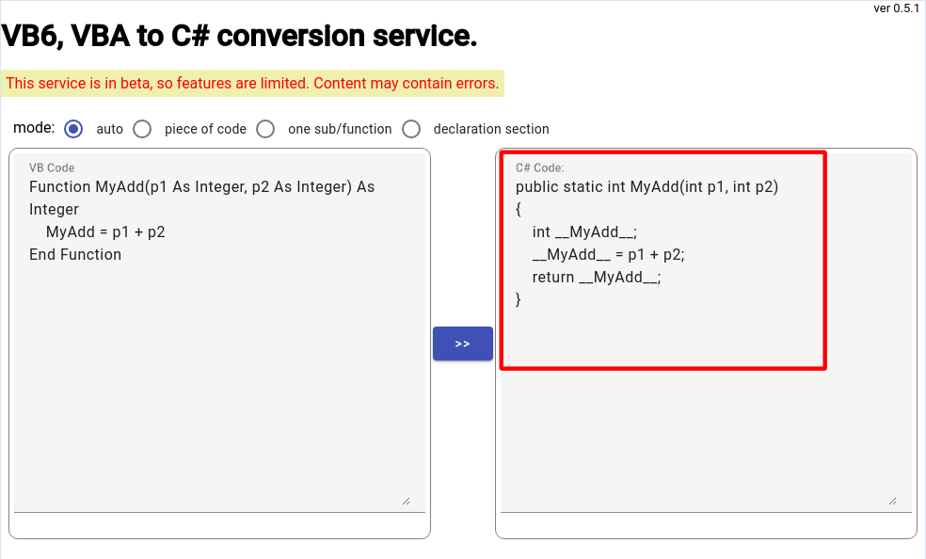The height and width of the screenshot is (559, 926).
Task: Enable the "declaration section" radio button
Action: [411, 129]
